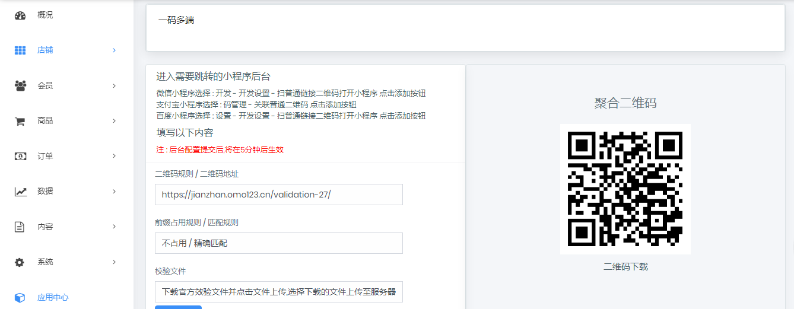
Task: Click the 二维码下载 link
Action: pyautogui.click(x=625, y=267)
